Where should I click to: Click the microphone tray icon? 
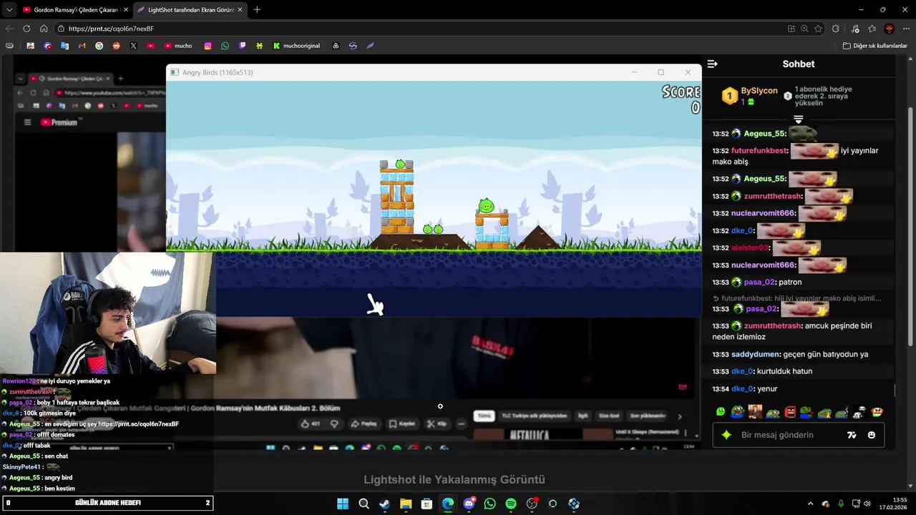(x=841, y=504)
